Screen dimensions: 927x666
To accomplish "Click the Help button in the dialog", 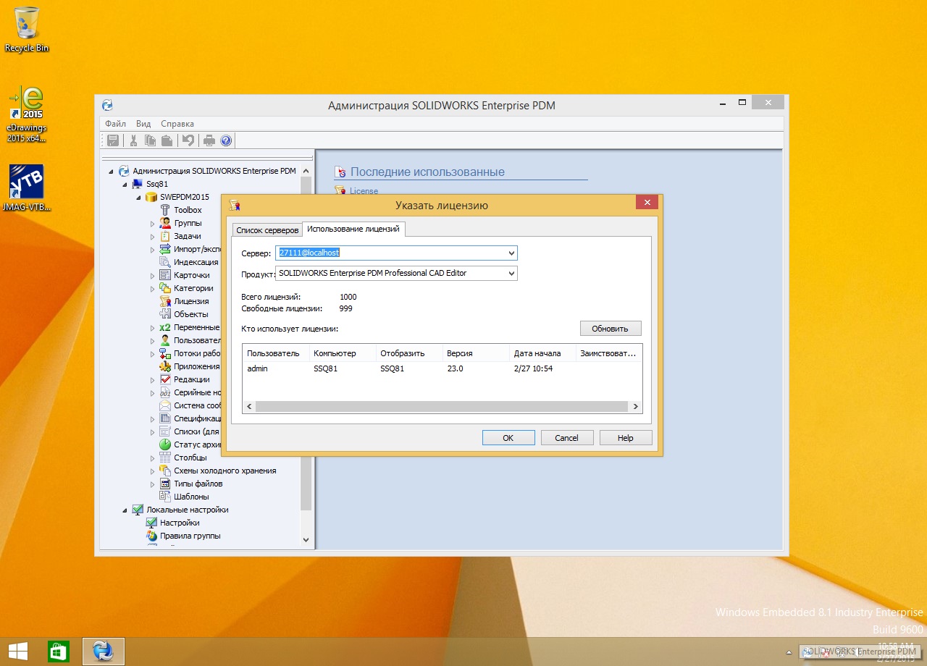I will 626,438.
